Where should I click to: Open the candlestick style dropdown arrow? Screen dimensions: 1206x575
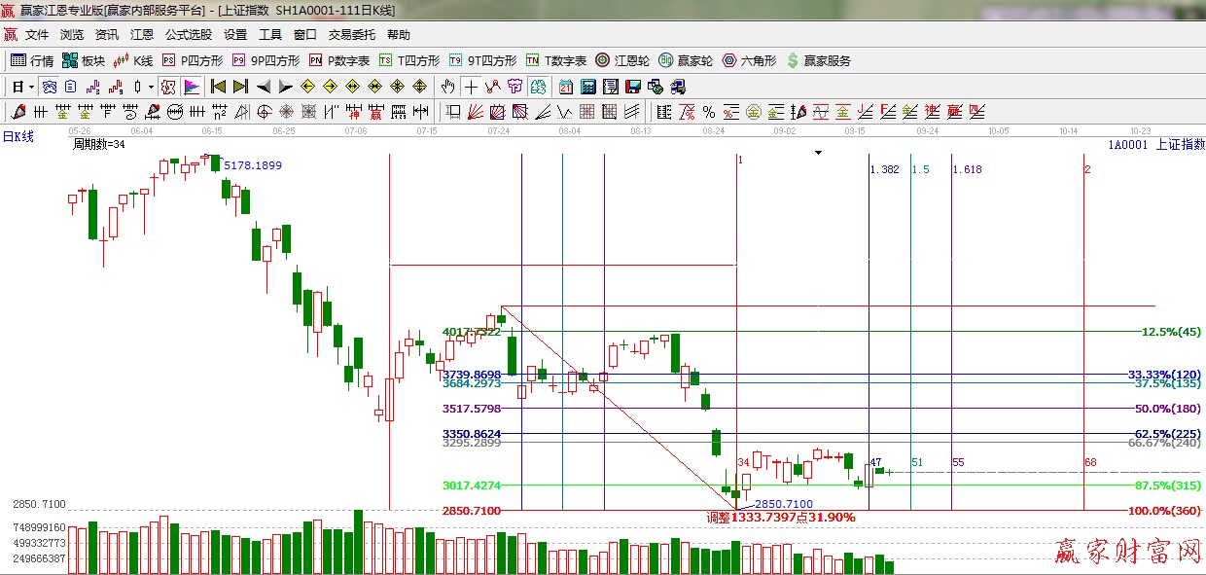(151, 87)
